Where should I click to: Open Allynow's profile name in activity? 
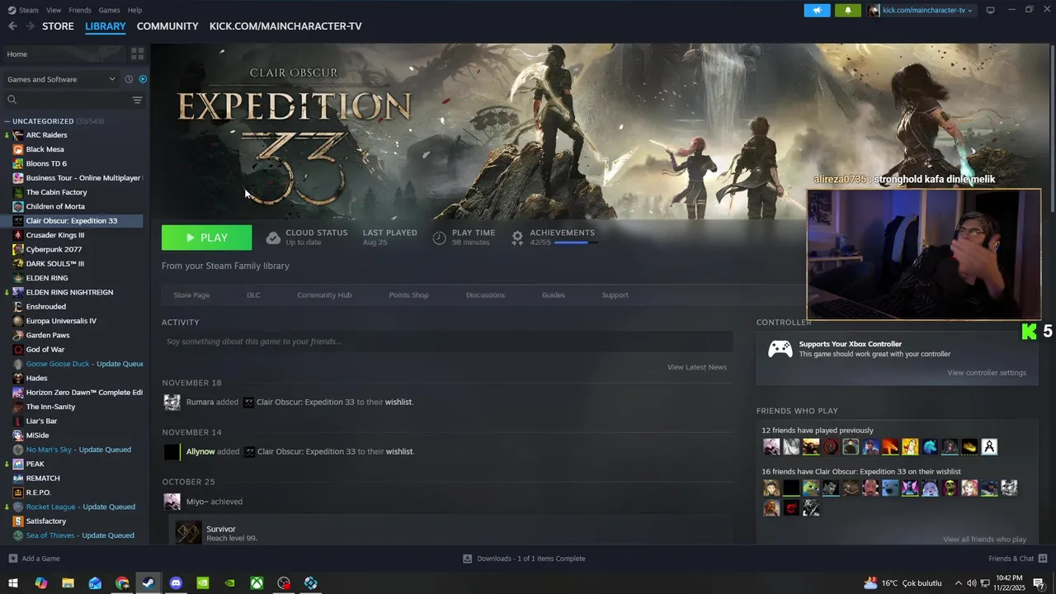pos(200,452)
